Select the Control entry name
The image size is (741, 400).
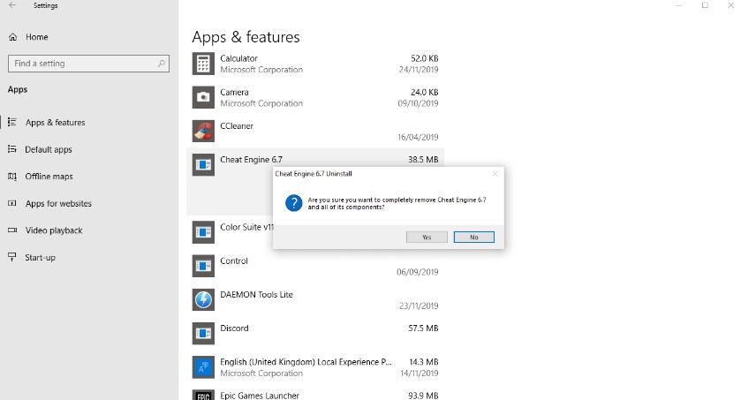234,260
